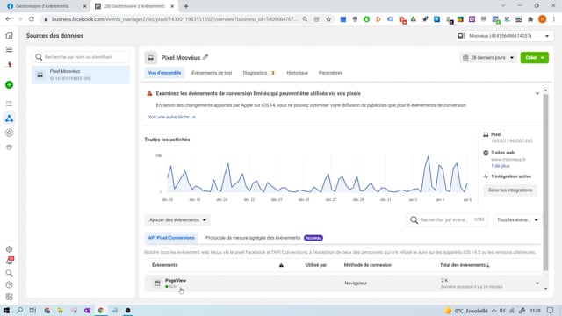Image resolution: width=562 pixels, height=316 pixels.
Task: Click the Navigateur connection method cell
Action: [x=356, y=284]
